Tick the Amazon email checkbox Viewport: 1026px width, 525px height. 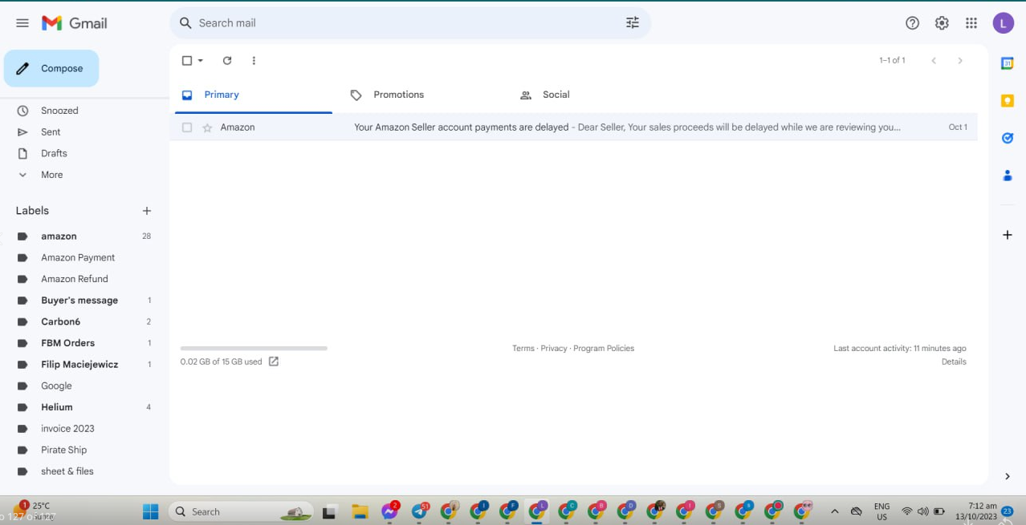click(187, 127)
